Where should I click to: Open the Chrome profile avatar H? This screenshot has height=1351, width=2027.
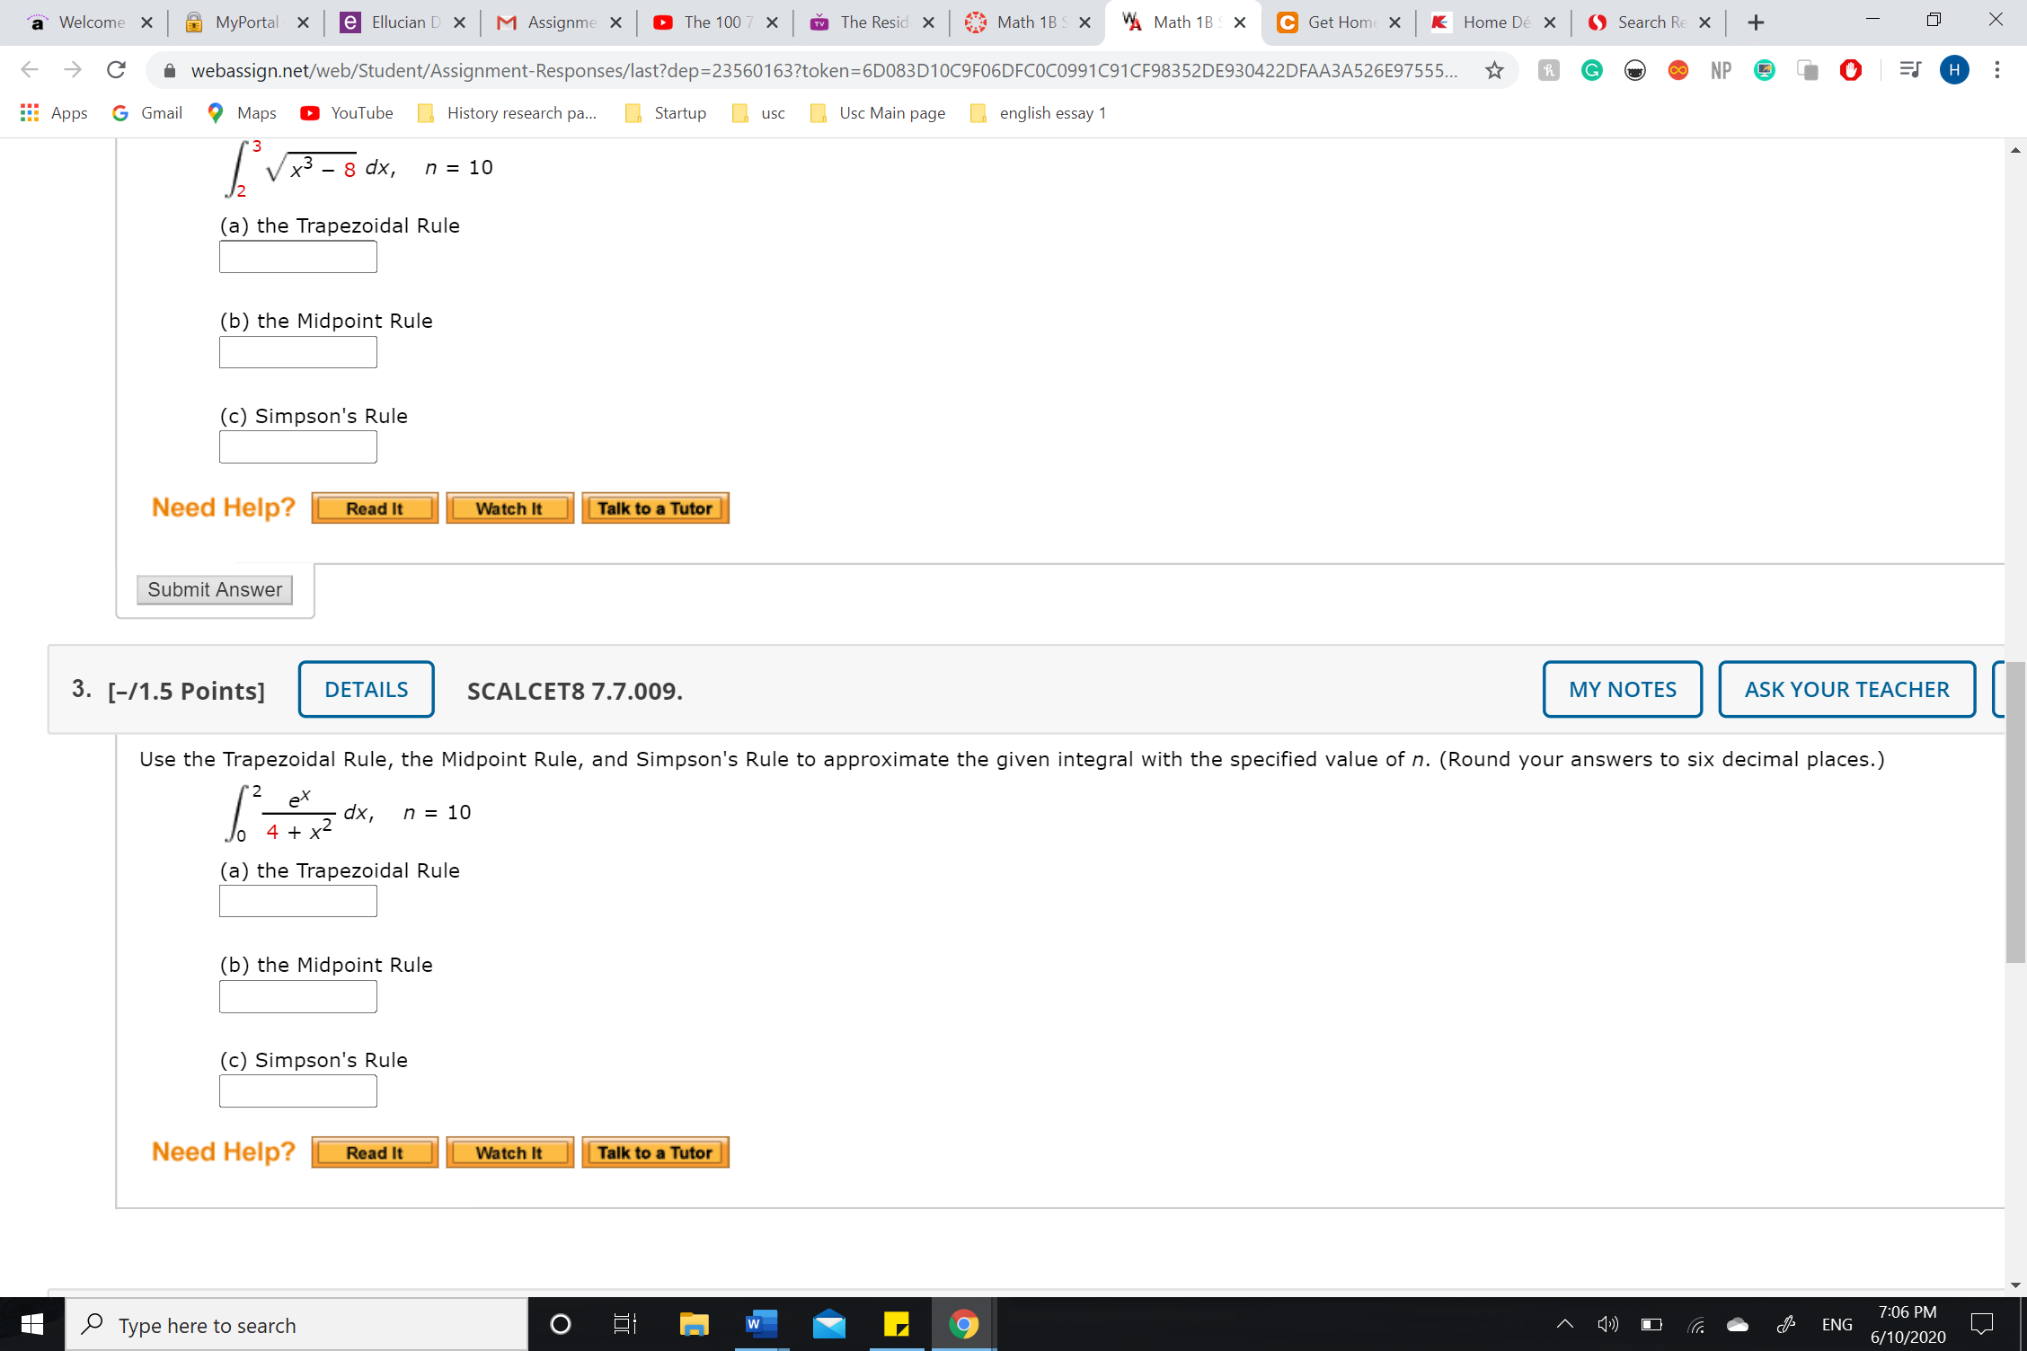(x=1954, y=70)
